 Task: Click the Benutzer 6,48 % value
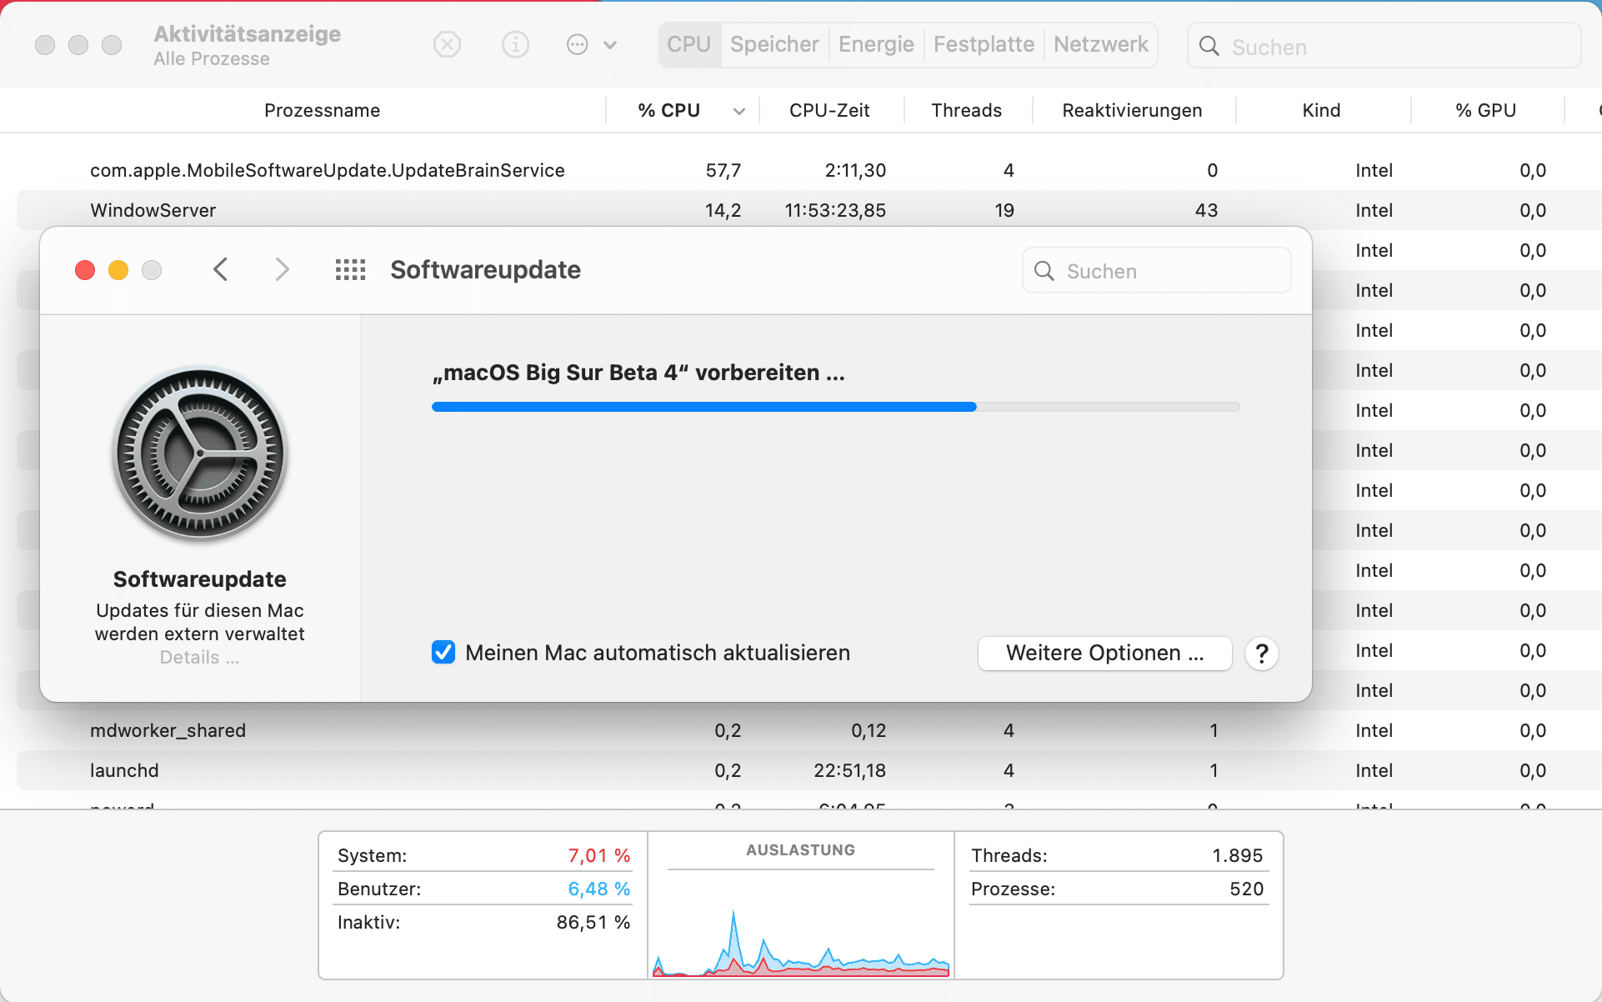pos(598,889)
